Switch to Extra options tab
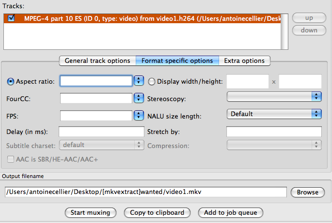Screen dimensions: 332x223 point(244,60)
